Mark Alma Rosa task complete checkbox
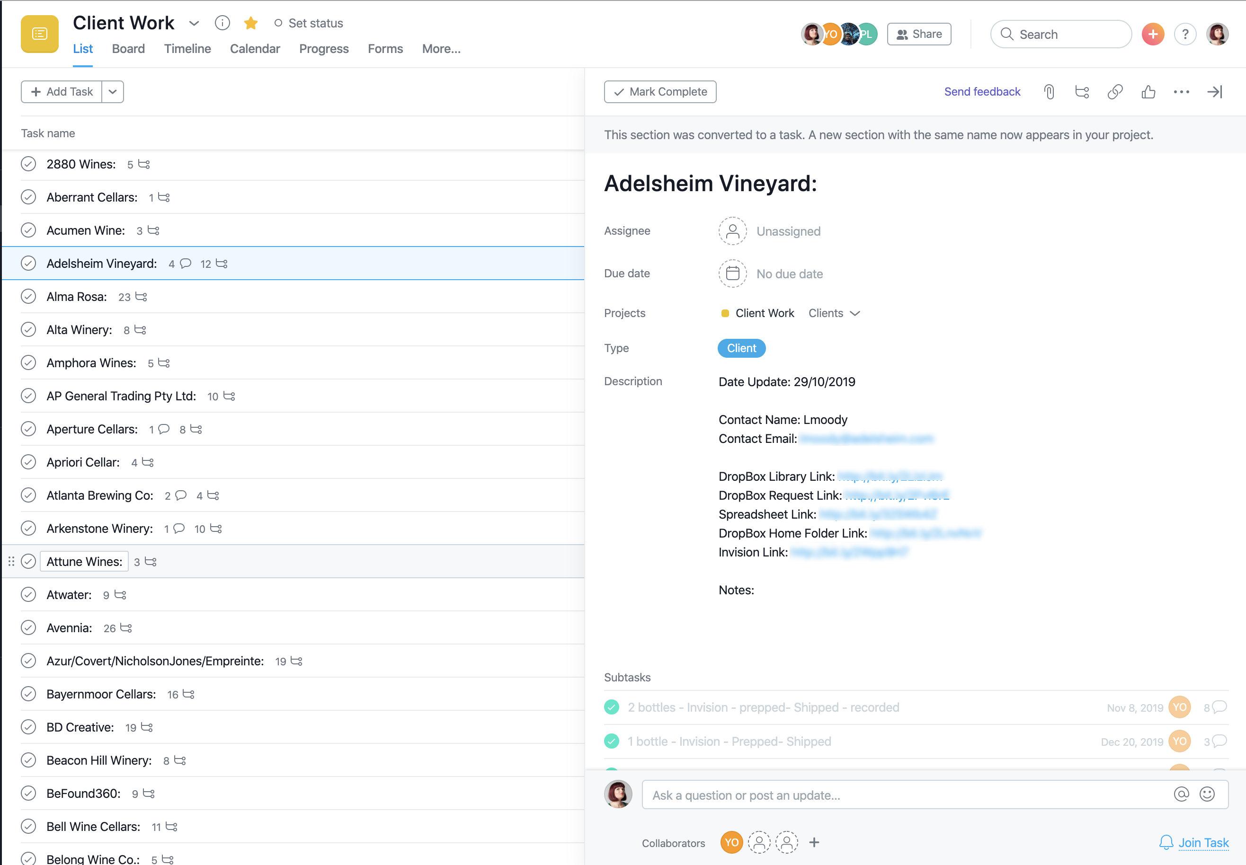The height and width of the screenshot is (865, 1246). (x=28, y=297)
